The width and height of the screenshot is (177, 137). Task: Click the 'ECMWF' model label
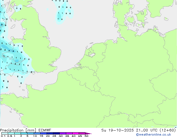pyautogui.click(x=45, y=130)
